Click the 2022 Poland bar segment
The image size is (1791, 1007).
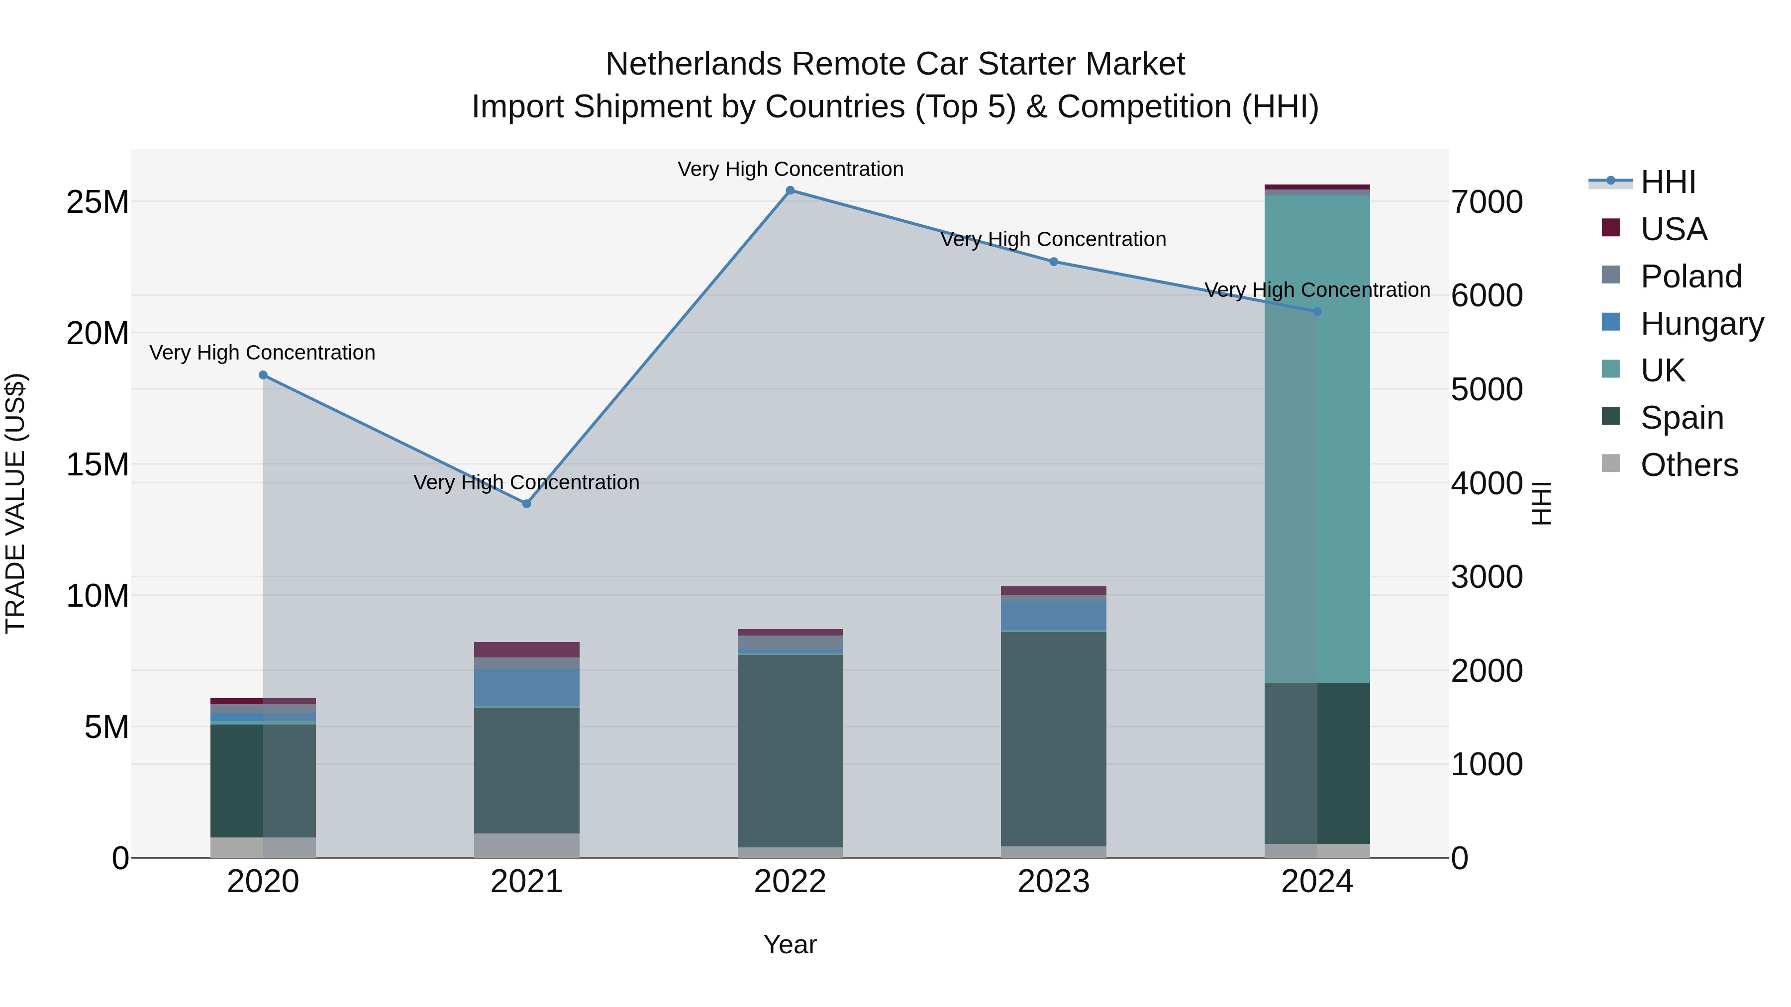coord(790,643)
